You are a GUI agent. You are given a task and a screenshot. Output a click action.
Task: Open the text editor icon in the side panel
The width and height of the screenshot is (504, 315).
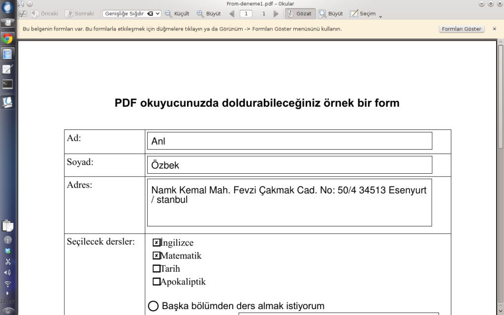point(7,69)
